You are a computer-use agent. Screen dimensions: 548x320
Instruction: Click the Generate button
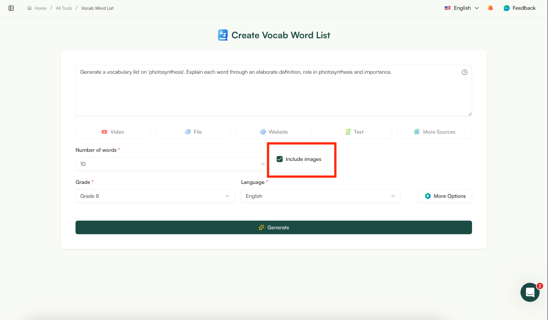(273, 227)
